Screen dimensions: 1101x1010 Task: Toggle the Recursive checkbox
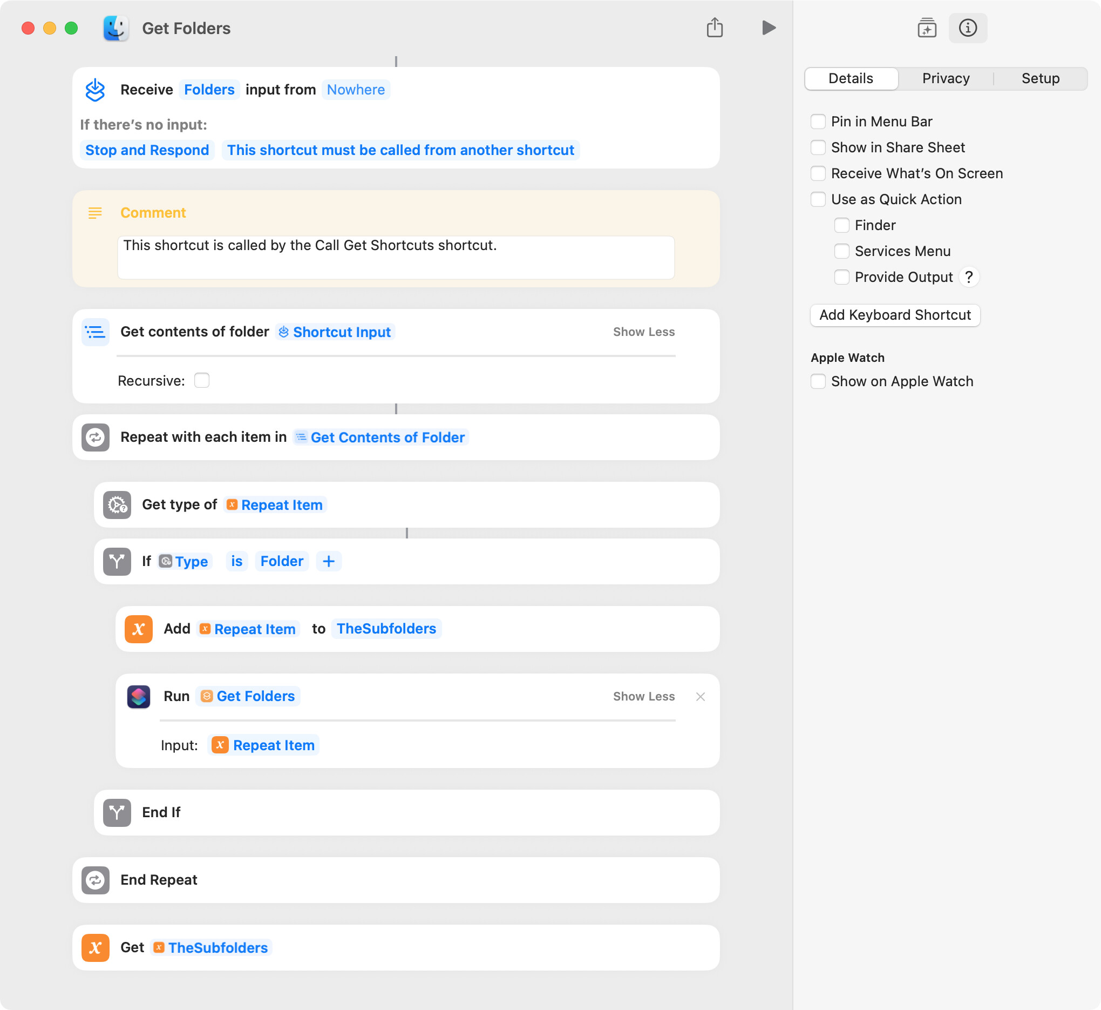[201, 380]
